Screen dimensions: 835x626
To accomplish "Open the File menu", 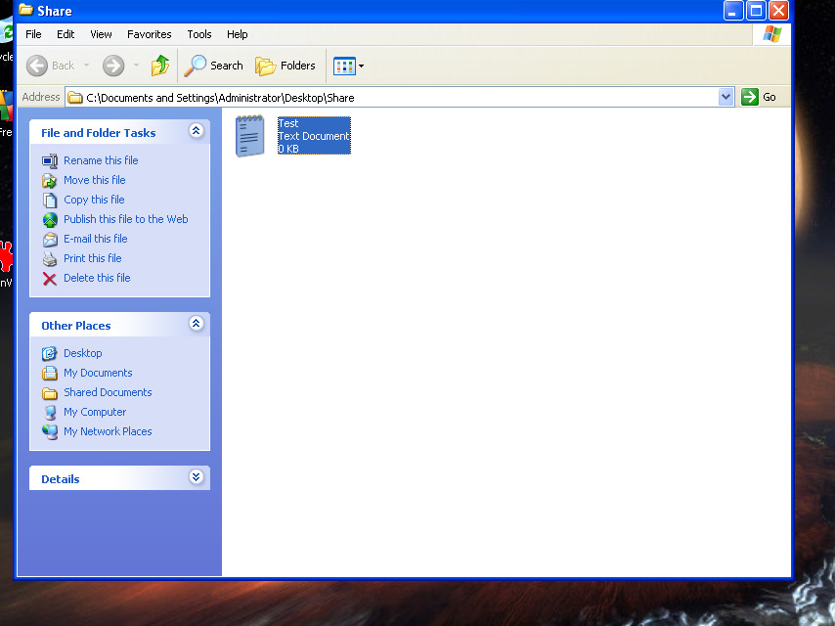I will point(33,34).
